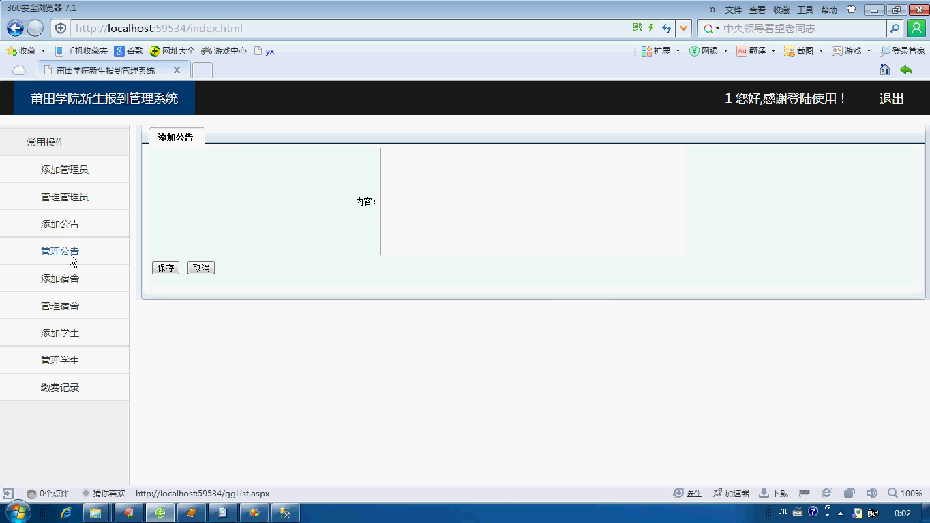Open 登录管家 login manager
The width and height of the screenshot is (930, 523).
(x=902, y=51)
